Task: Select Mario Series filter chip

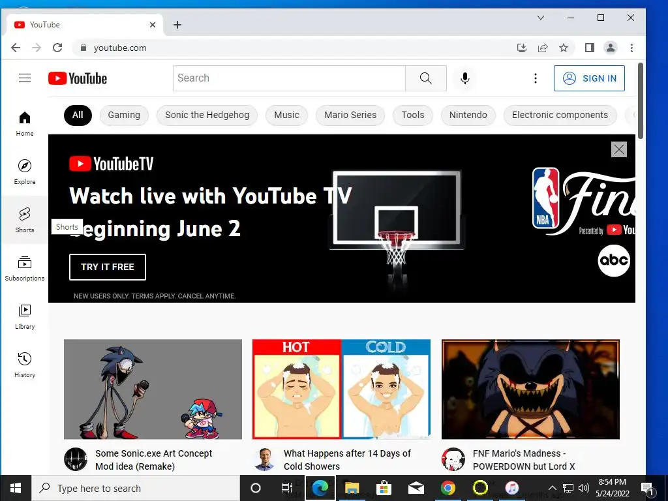Action: tap(350, 115)
